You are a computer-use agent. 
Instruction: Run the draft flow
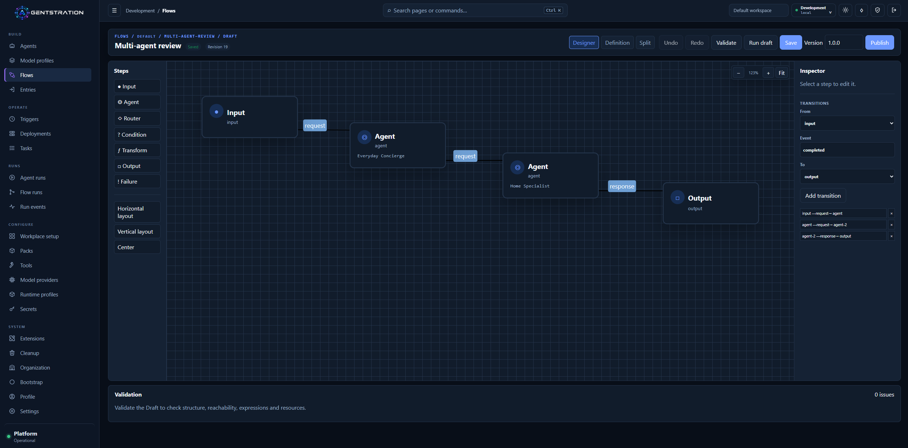(761, 43)
